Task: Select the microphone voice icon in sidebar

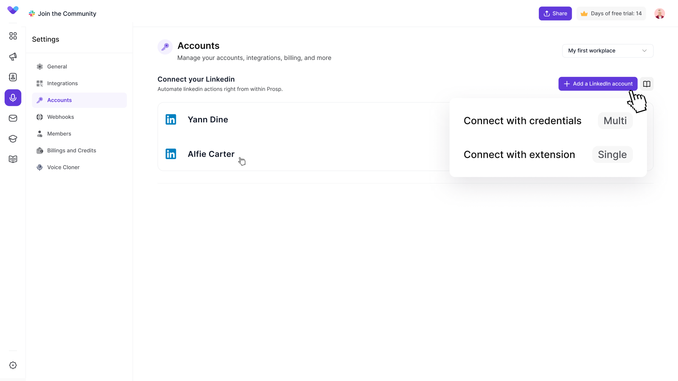Action: [13, 98]
